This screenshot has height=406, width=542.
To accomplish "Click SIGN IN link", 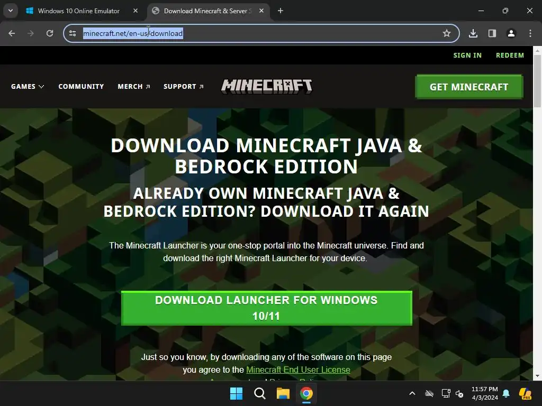I will tap(467, 55).
